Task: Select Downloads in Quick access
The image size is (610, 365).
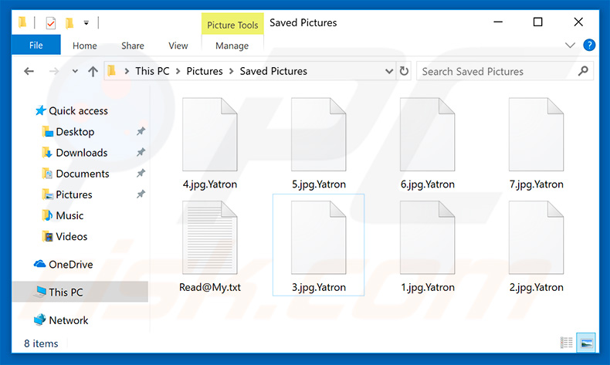Action: click(82, 152)
